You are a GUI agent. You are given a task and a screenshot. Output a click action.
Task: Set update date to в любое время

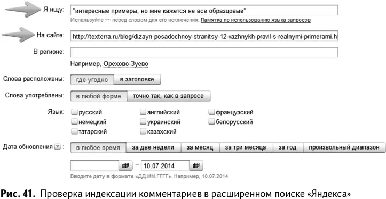pyautogui.click(x=98, y=147)
